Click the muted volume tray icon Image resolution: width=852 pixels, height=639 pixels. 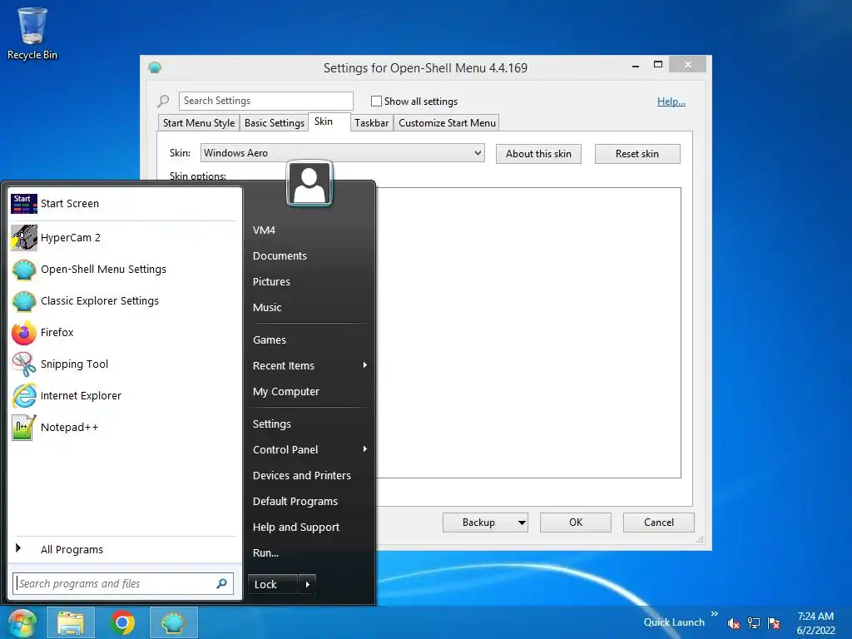click(734, 623)
